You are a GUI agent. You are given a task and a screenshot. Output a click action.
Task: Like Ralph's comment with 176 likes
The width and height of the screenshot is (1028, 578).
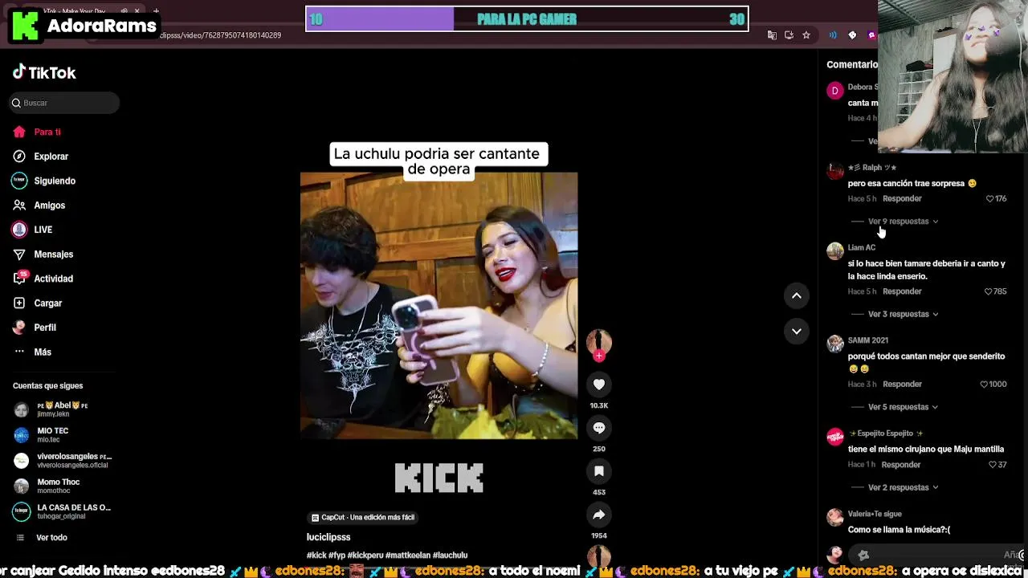(989, 198)
